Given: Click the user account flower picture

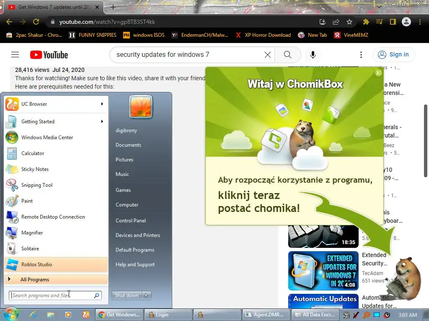Looking at the screenshot, I should [x=141, y=107].
